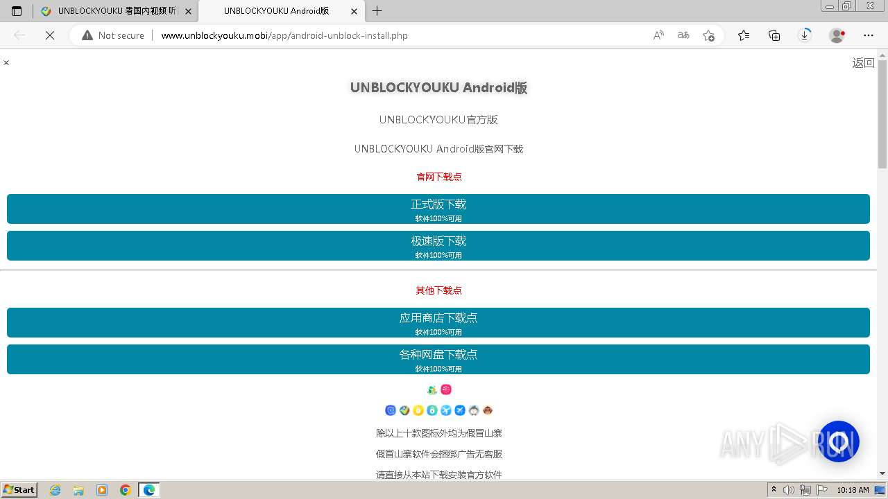Click the darker blue airplane app icon
This screenshot has width=888, height=499.
click(460, 410)
